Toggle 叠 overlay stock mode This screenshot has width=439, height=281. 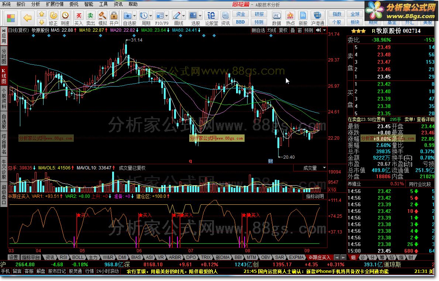pos(293,30)
